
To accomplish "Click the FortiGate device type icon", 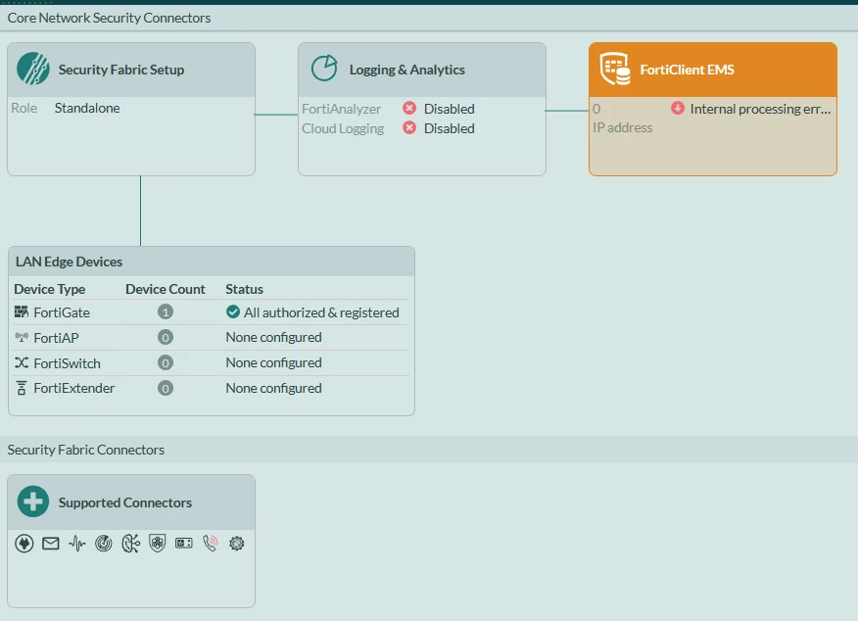I will point(22,311).
